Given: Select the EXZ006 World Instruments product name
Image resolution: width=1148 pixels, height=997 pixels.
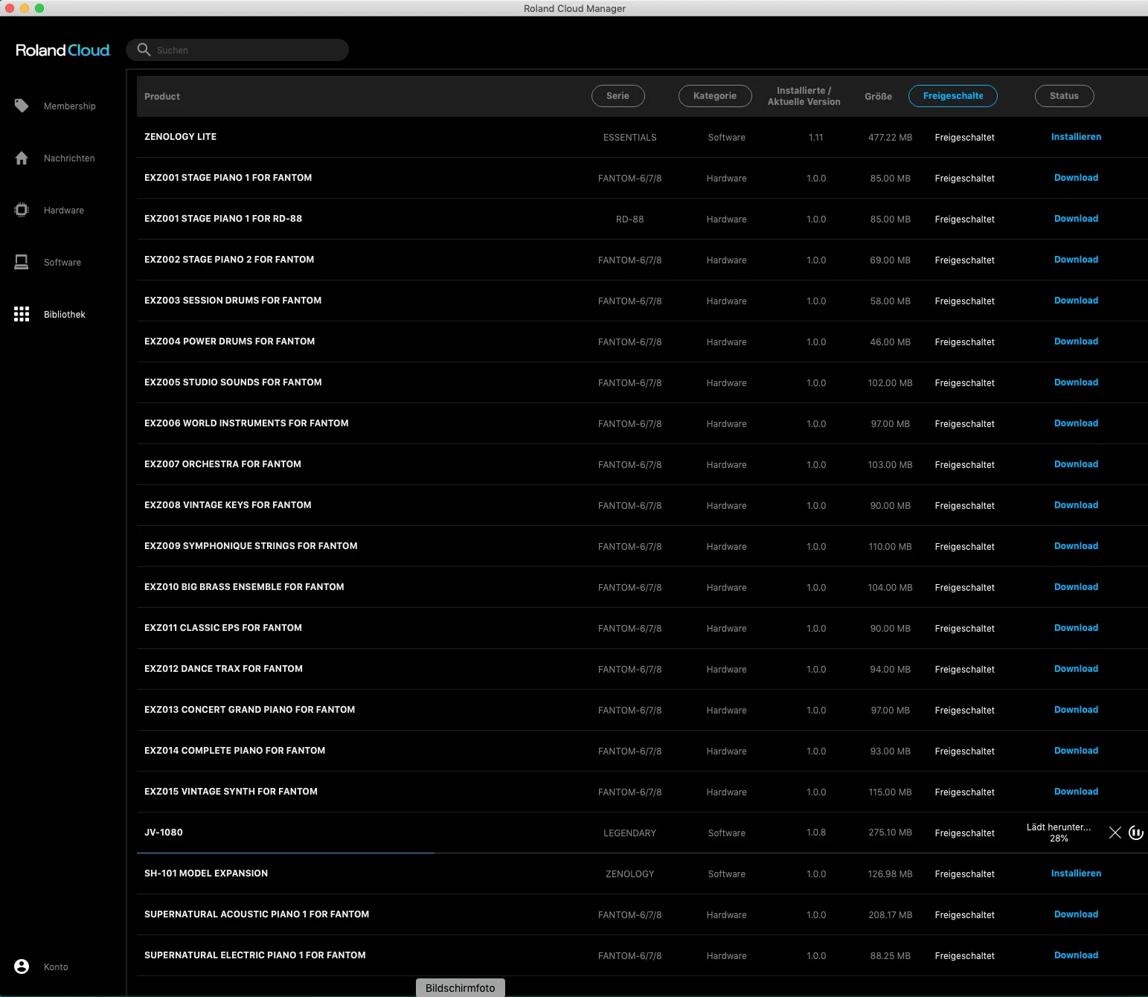Looking at the screenshot, I should [x=246, y=423].
